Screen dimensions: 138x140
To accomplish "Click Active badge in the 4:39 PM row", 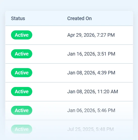I will tap(21, 73).
